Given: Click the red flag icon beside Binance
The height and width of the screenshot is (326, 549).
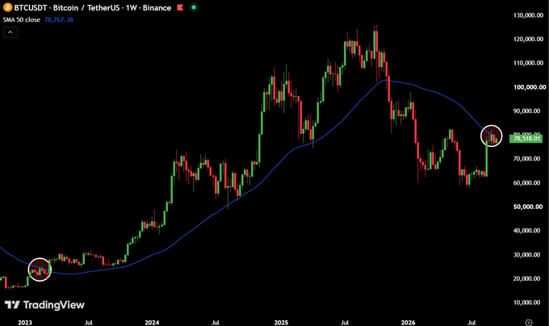Looking at the screenshot, I should (x=180, y=7).
